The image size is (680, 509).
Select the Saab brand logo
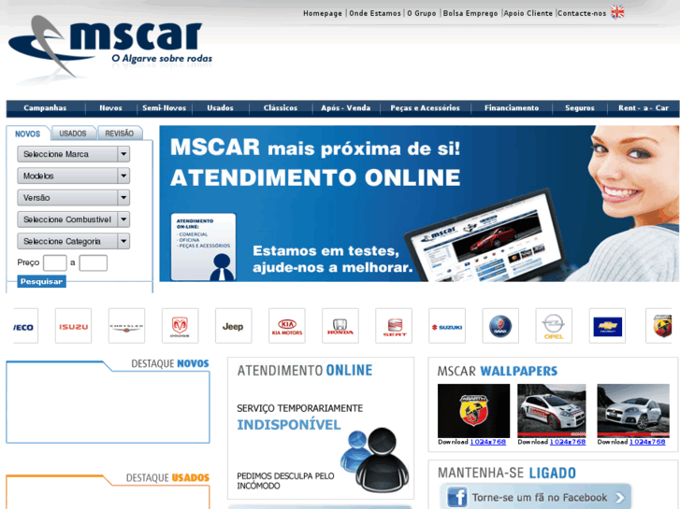(x=500, y=326)
